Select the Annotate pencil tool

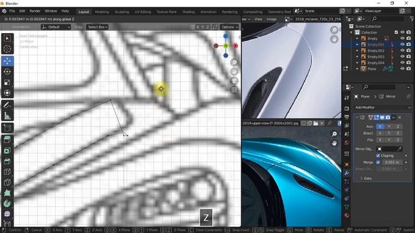point(7,105)
